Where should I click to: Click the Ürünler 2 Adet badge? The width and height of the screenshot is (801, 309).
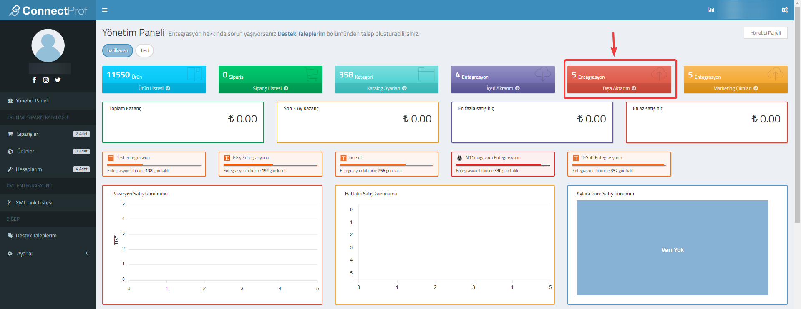[82, 151]
